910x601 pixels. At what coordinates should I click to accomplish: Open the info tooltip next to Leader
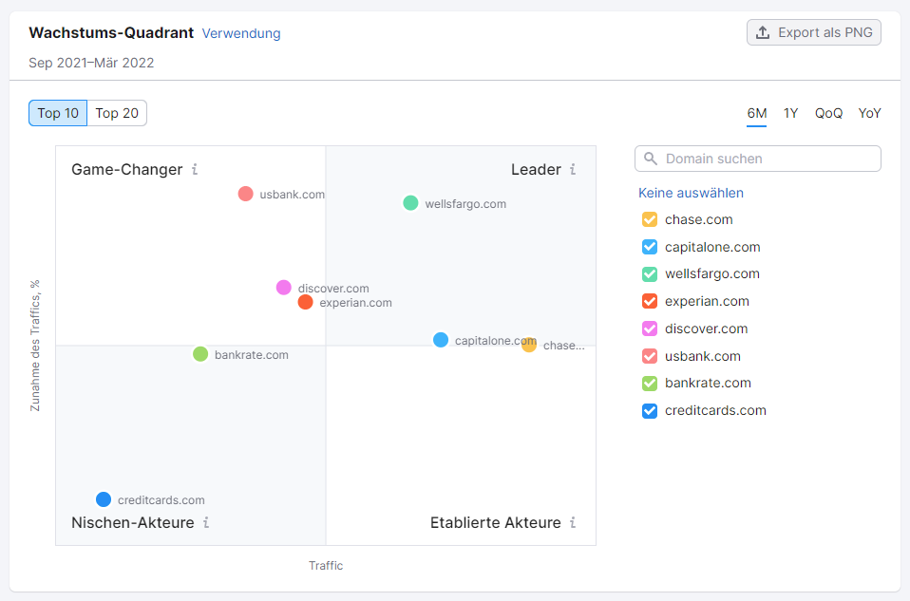click(574, 169)
